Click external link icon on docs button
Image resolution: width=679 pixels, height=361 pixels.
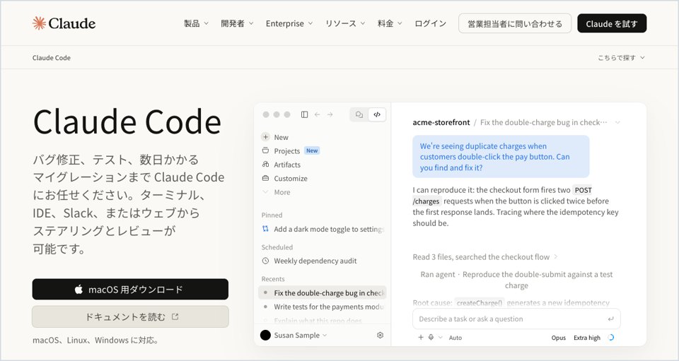click(175, 317)
